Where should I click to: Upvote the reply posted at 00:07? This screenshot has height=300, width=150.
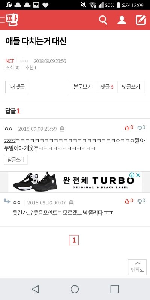click(x=129, y=201)
